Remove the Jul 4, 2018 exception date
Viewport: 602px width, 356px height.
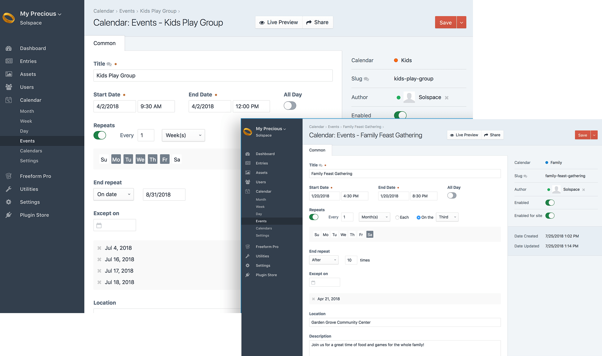point(99,248)
